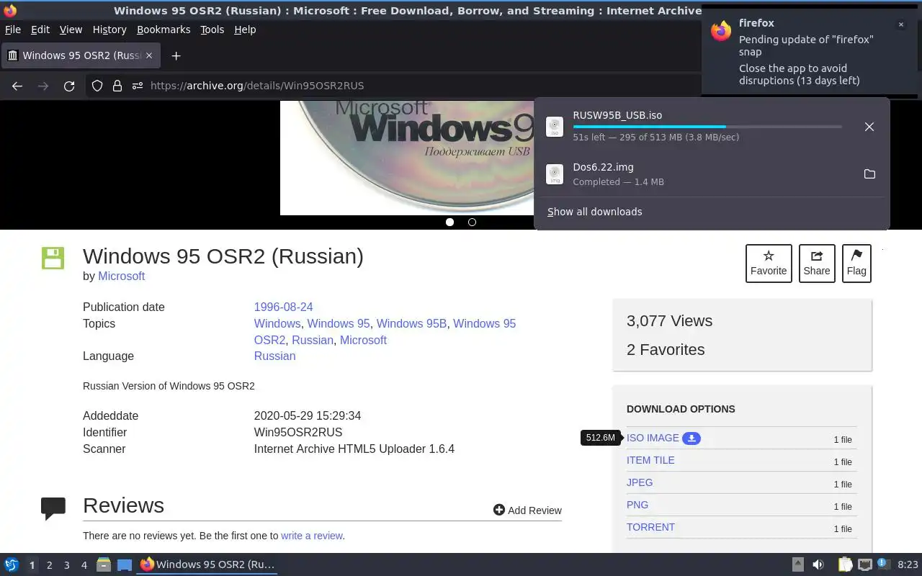Switch to workspace 2
This screenshot has width=922, height=576.
coord(49,565)
